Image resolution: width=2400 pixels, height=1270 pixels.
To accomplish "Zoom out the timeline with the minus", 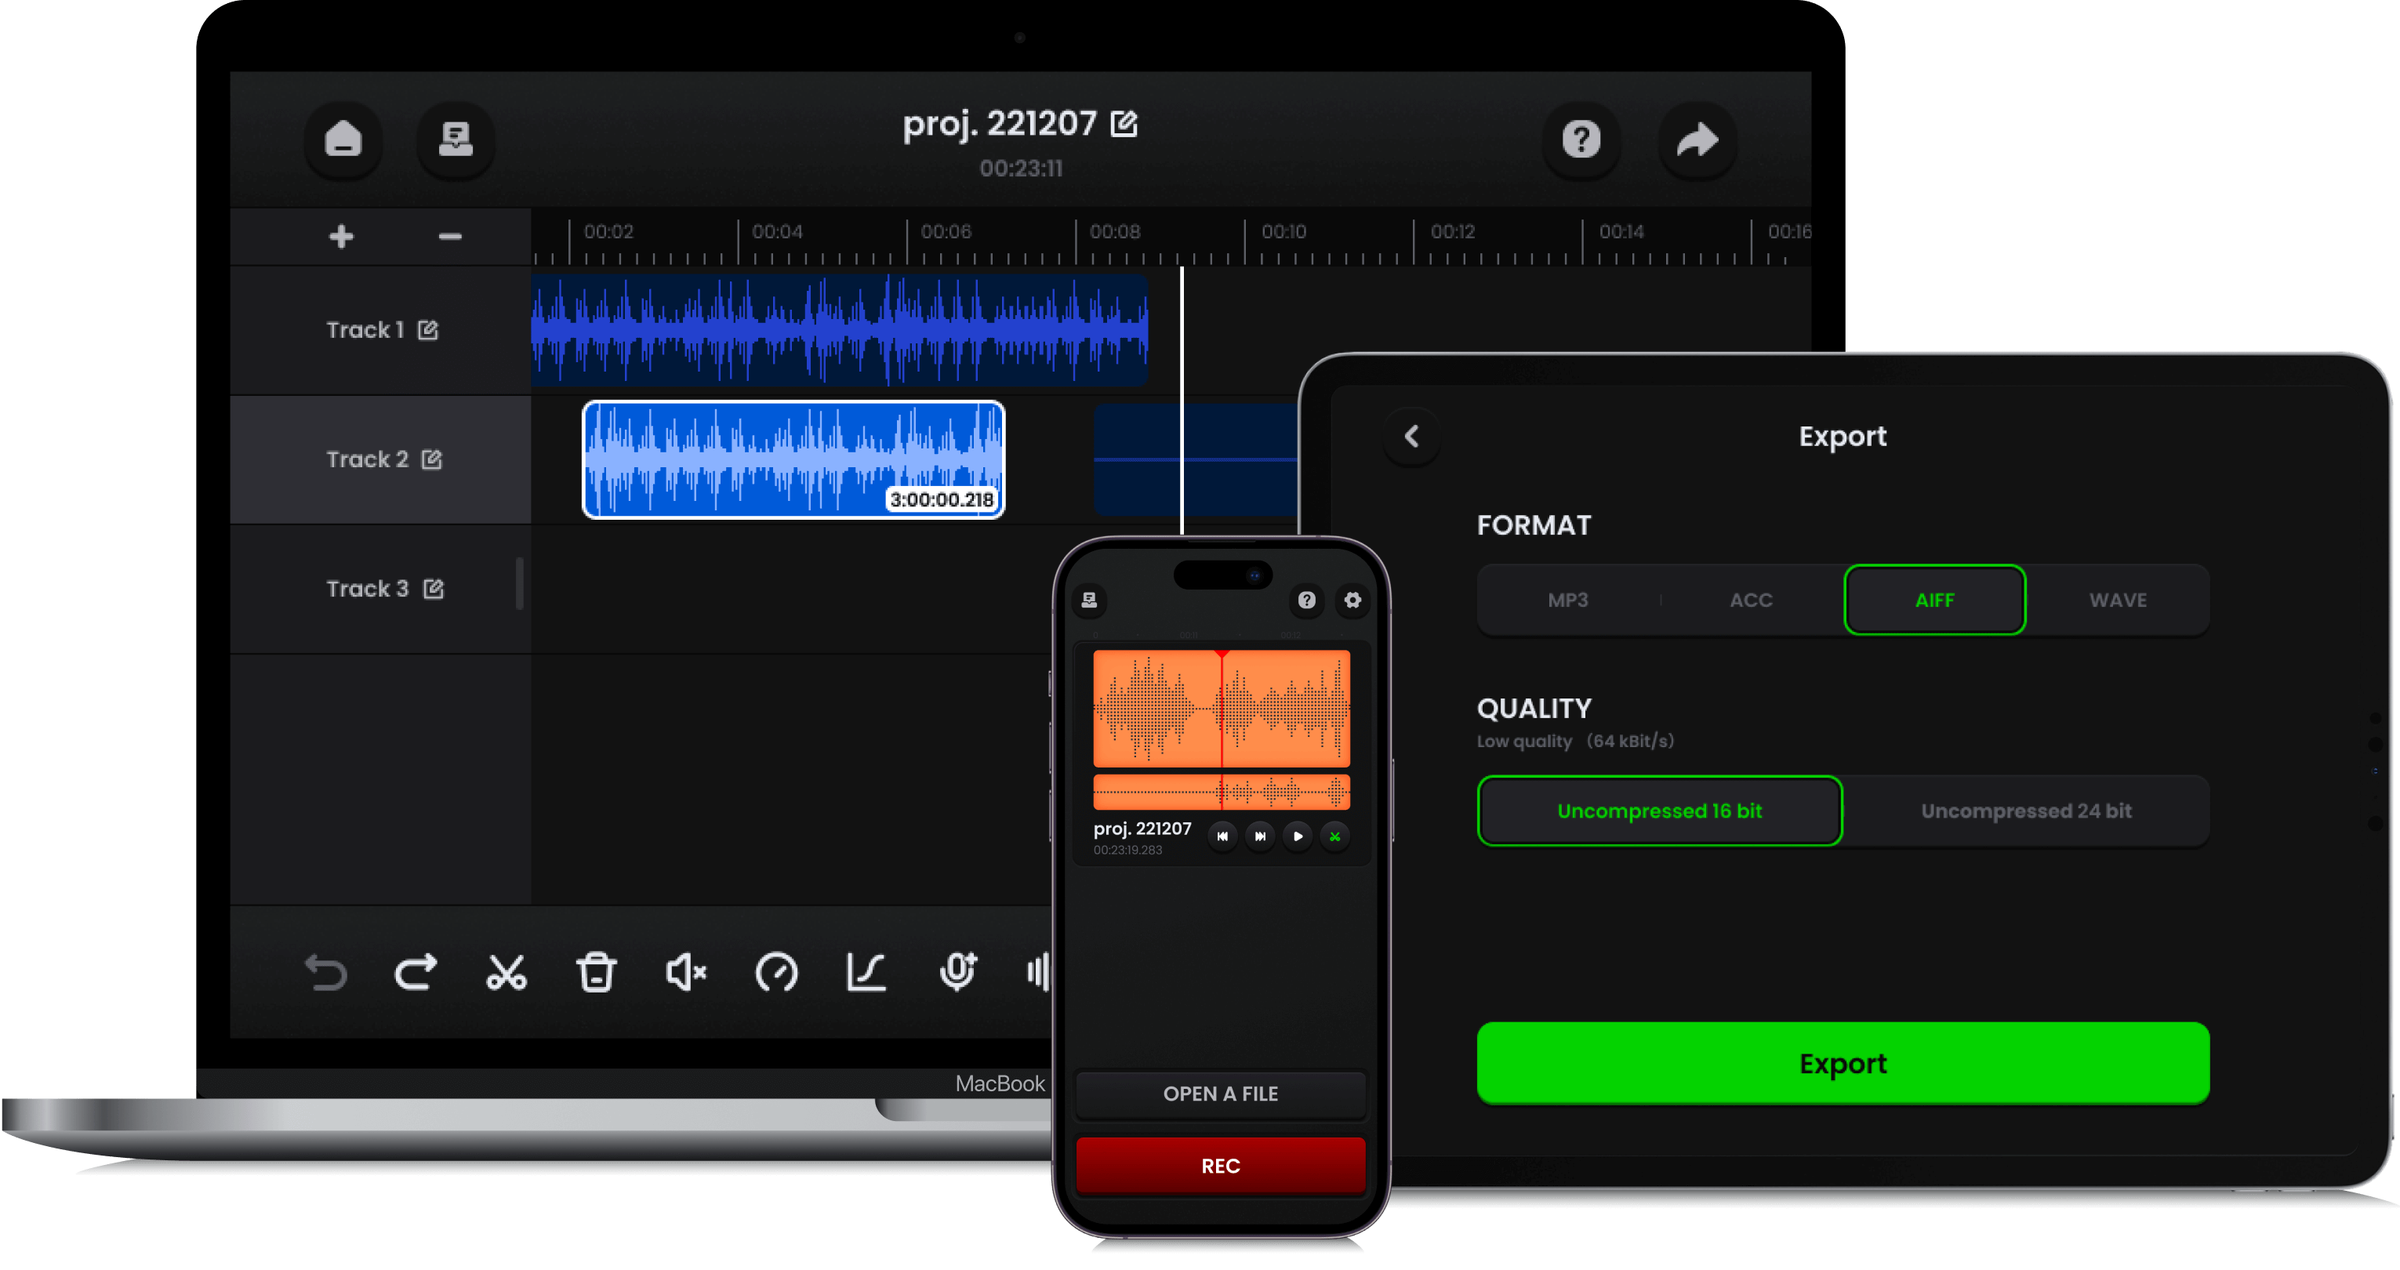I will click(x=450, y=237).
